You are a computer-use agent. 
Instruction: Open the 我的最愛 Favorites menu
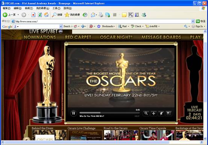(43, 8)
